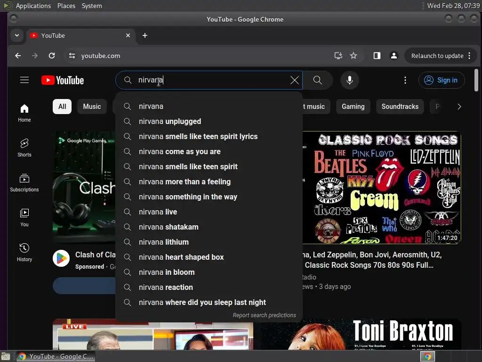Screen dimensions: 482x362
Task: Choose 'nirvana come as you are' suggestion
Action: 209,151
